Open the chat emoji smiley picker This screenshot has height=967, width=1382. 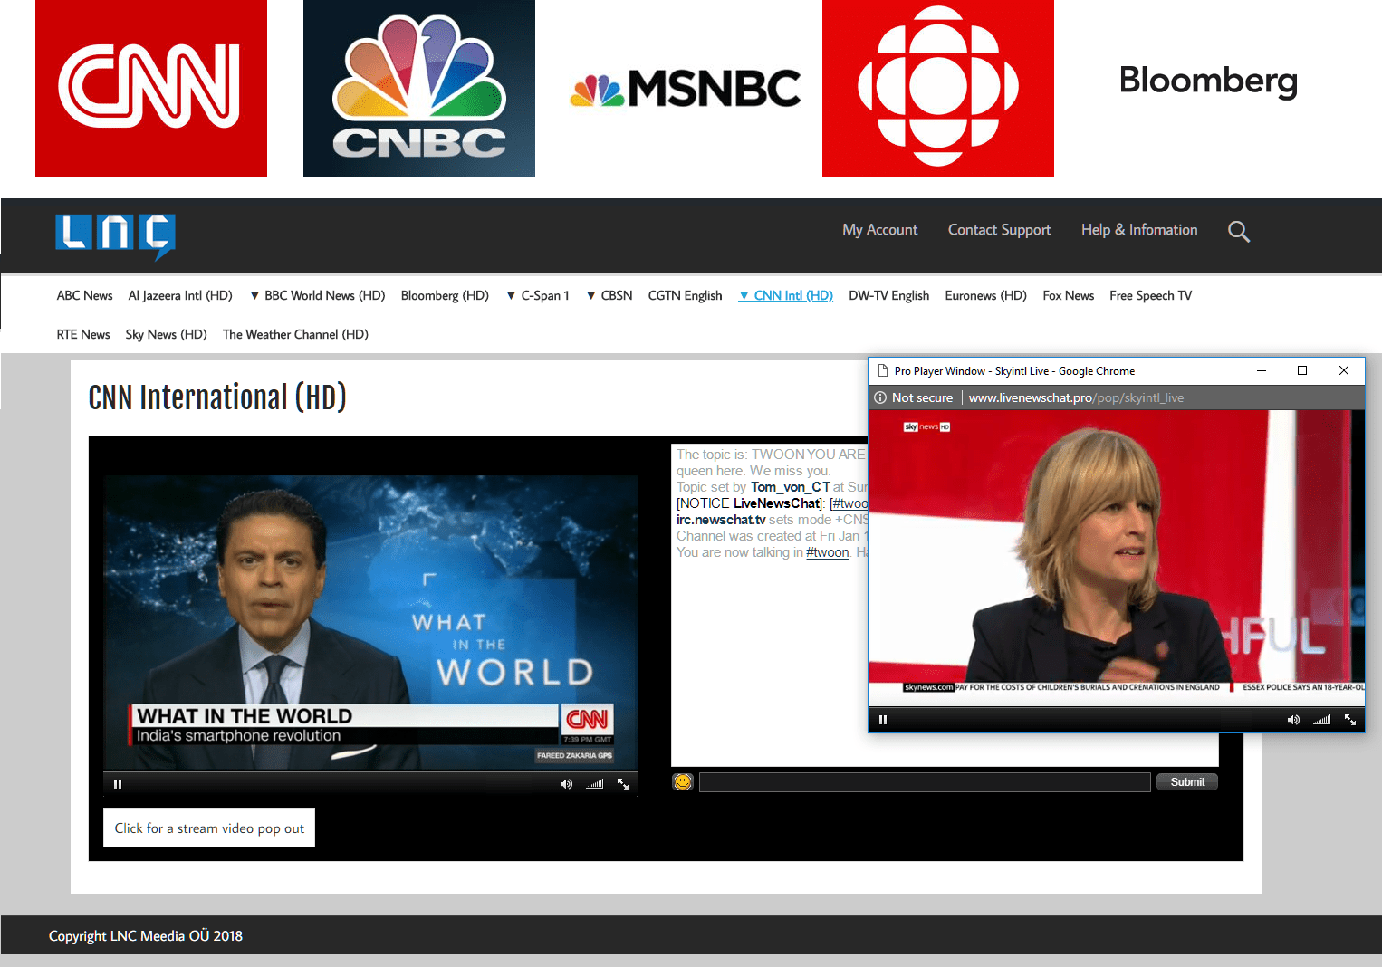683,781
